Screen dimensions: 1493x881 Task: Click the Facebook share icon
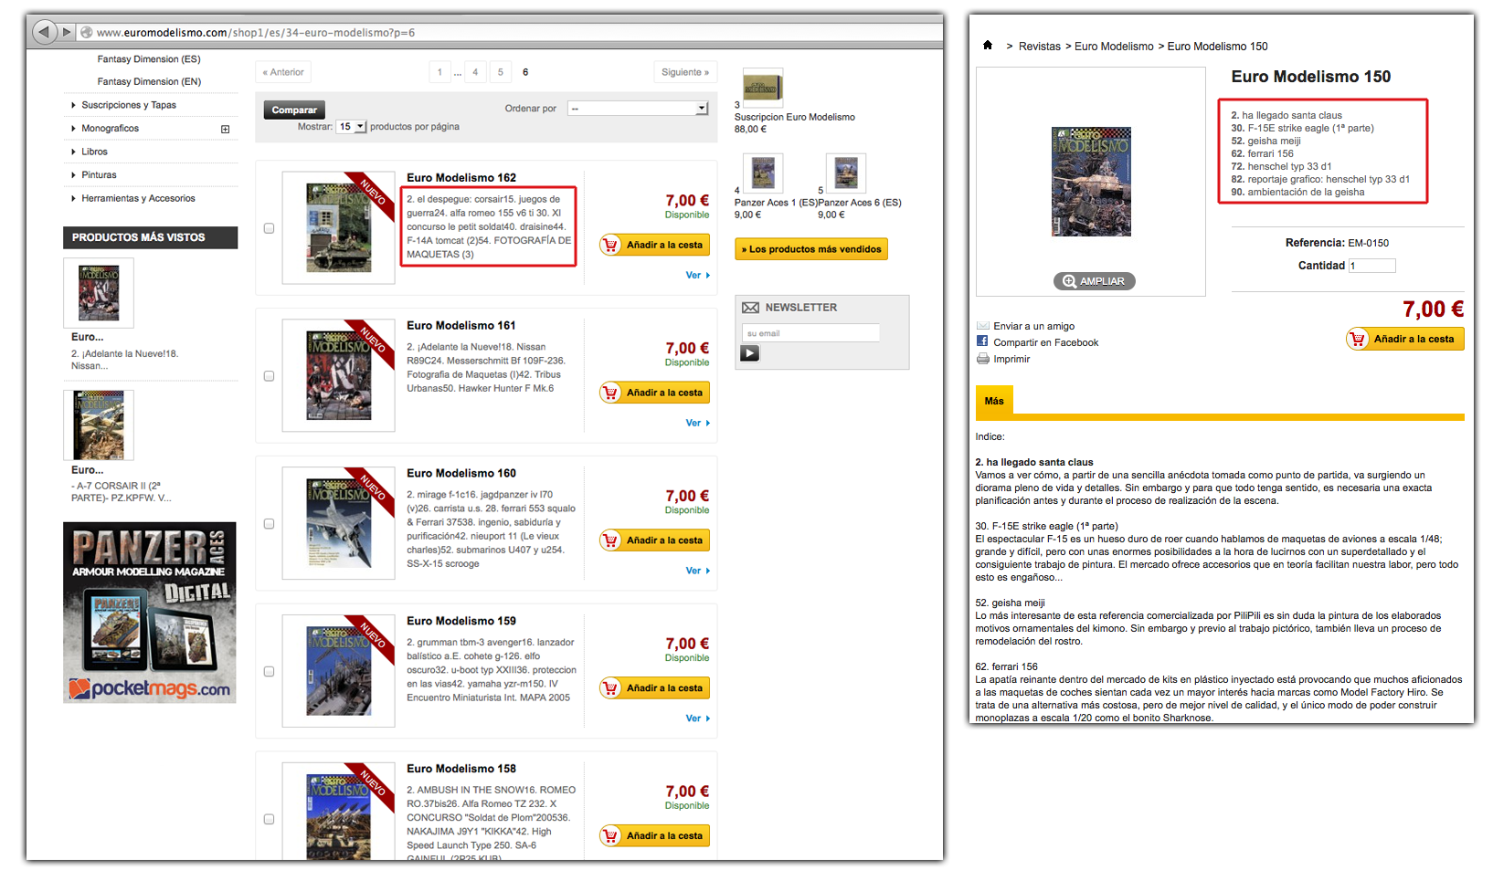coord(982,341)
